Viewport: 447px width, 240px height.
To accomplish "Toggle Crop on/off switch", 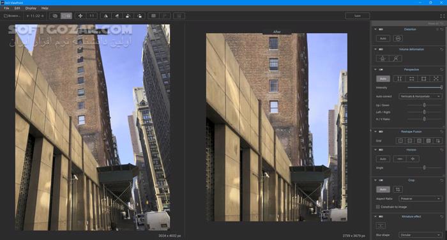I will [x=381, y=180].
